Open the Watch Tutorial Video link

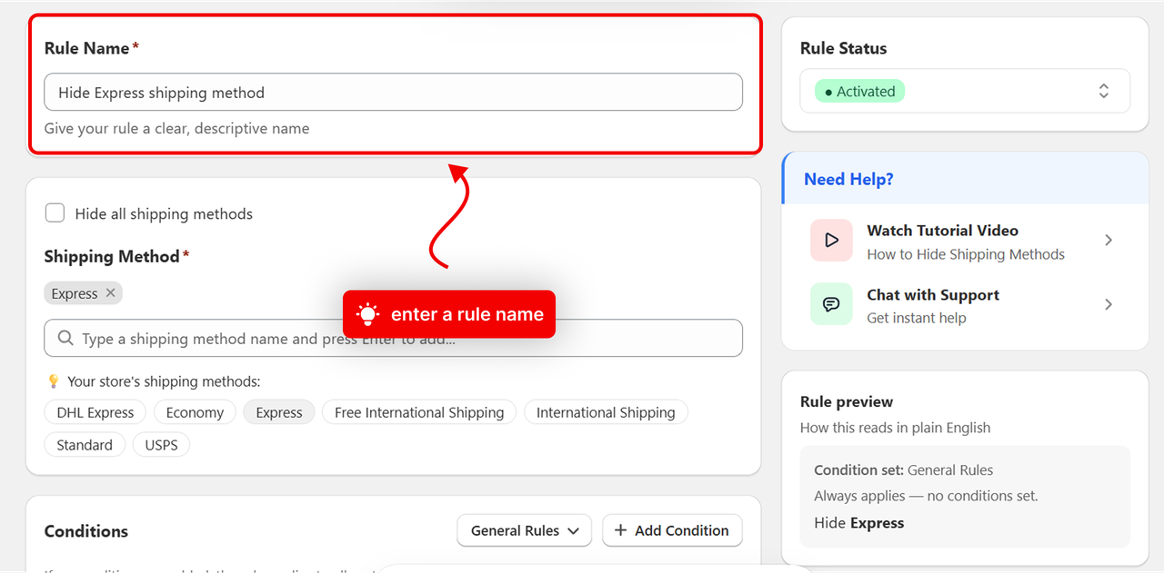coord(965,241)
